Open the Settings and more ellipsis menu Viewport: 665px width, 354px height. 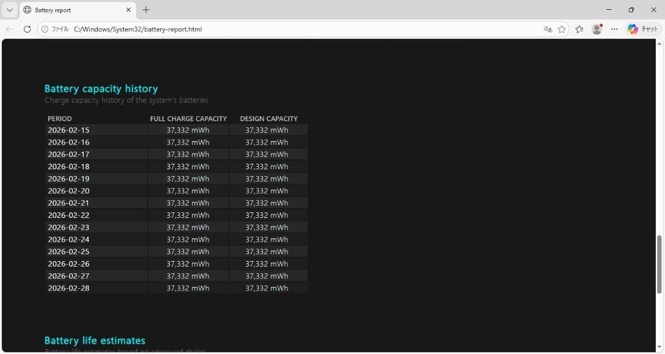[615, 29]
